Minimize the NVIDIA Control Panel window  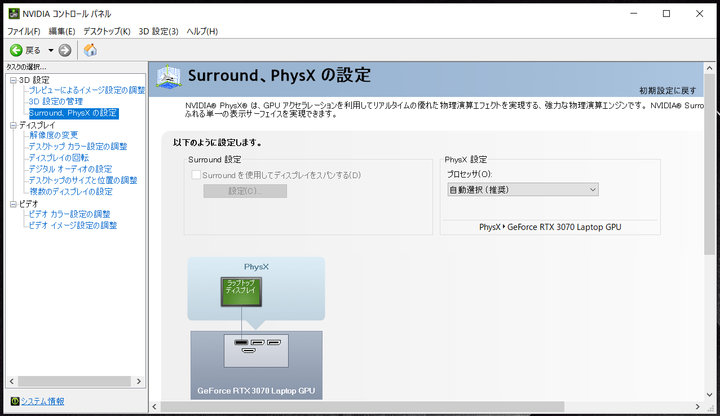633,14
